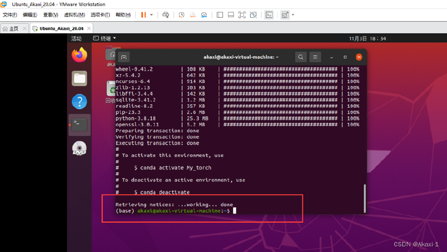Click the stretch guest display icon
The image size is (447, 252).
coord(285,15)
